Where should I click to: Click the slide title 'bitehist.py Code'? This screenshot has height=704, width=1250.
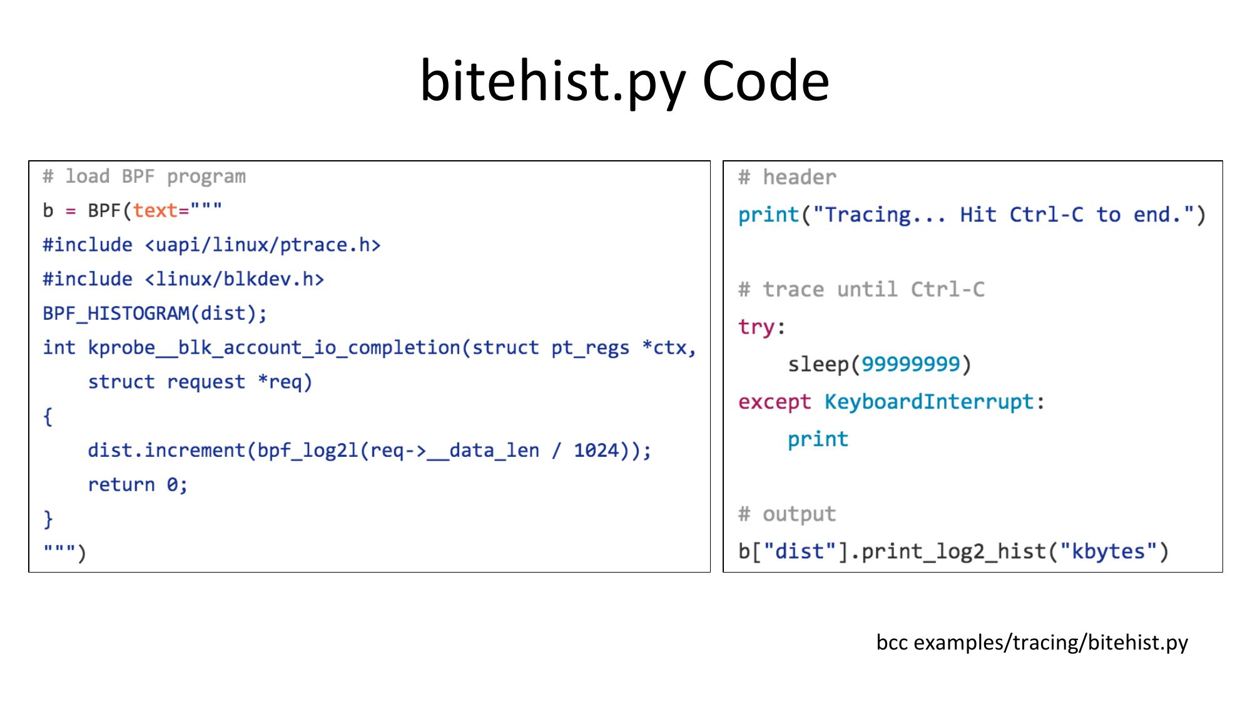(624, 81)
